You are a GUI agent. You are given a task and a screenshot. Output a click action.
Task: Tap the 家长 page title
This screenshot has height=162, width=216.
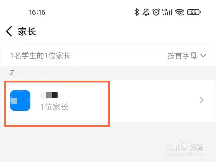point(27,32)
